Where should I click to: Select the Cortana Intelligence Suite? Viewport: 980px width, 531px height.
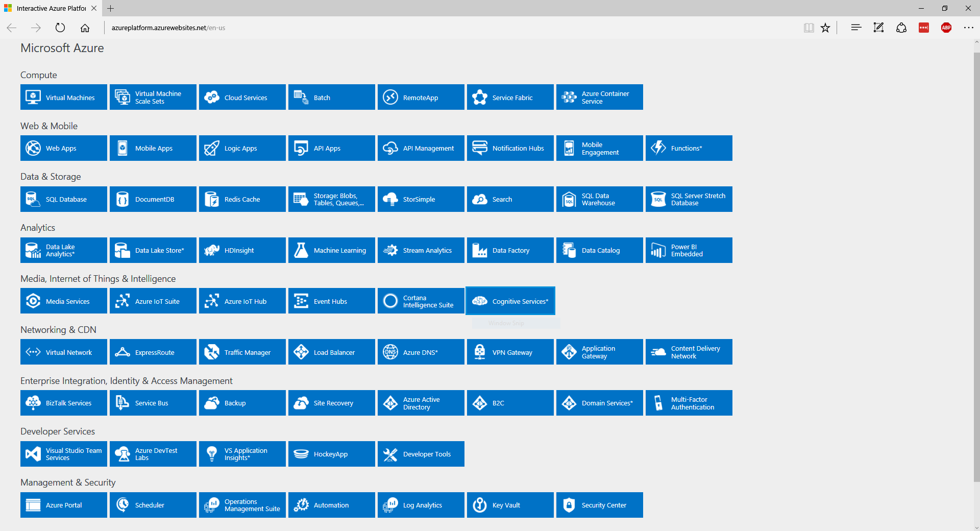click(x=421, y=301)
